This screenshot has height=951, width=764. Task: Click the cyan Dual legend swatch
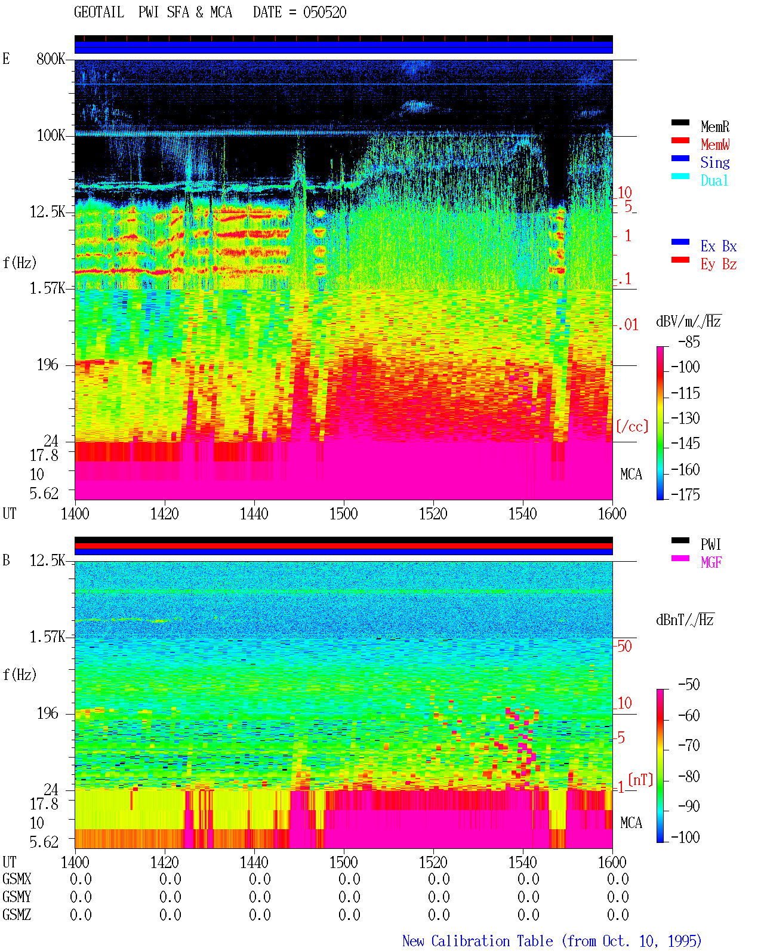(680, 177)
